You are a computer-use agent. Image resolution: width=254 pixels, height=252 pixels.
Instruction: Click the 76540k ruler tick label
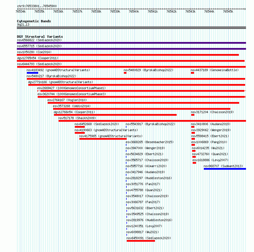tap(134, 11)
